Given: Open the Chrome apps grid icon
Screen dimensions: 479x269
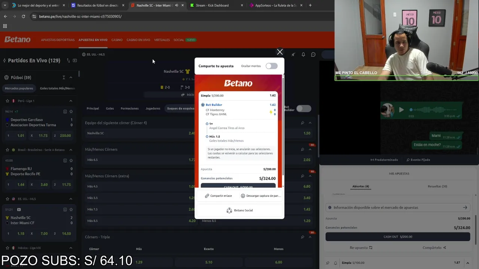Looking at the screenshot, I should [x=5, y=26].
